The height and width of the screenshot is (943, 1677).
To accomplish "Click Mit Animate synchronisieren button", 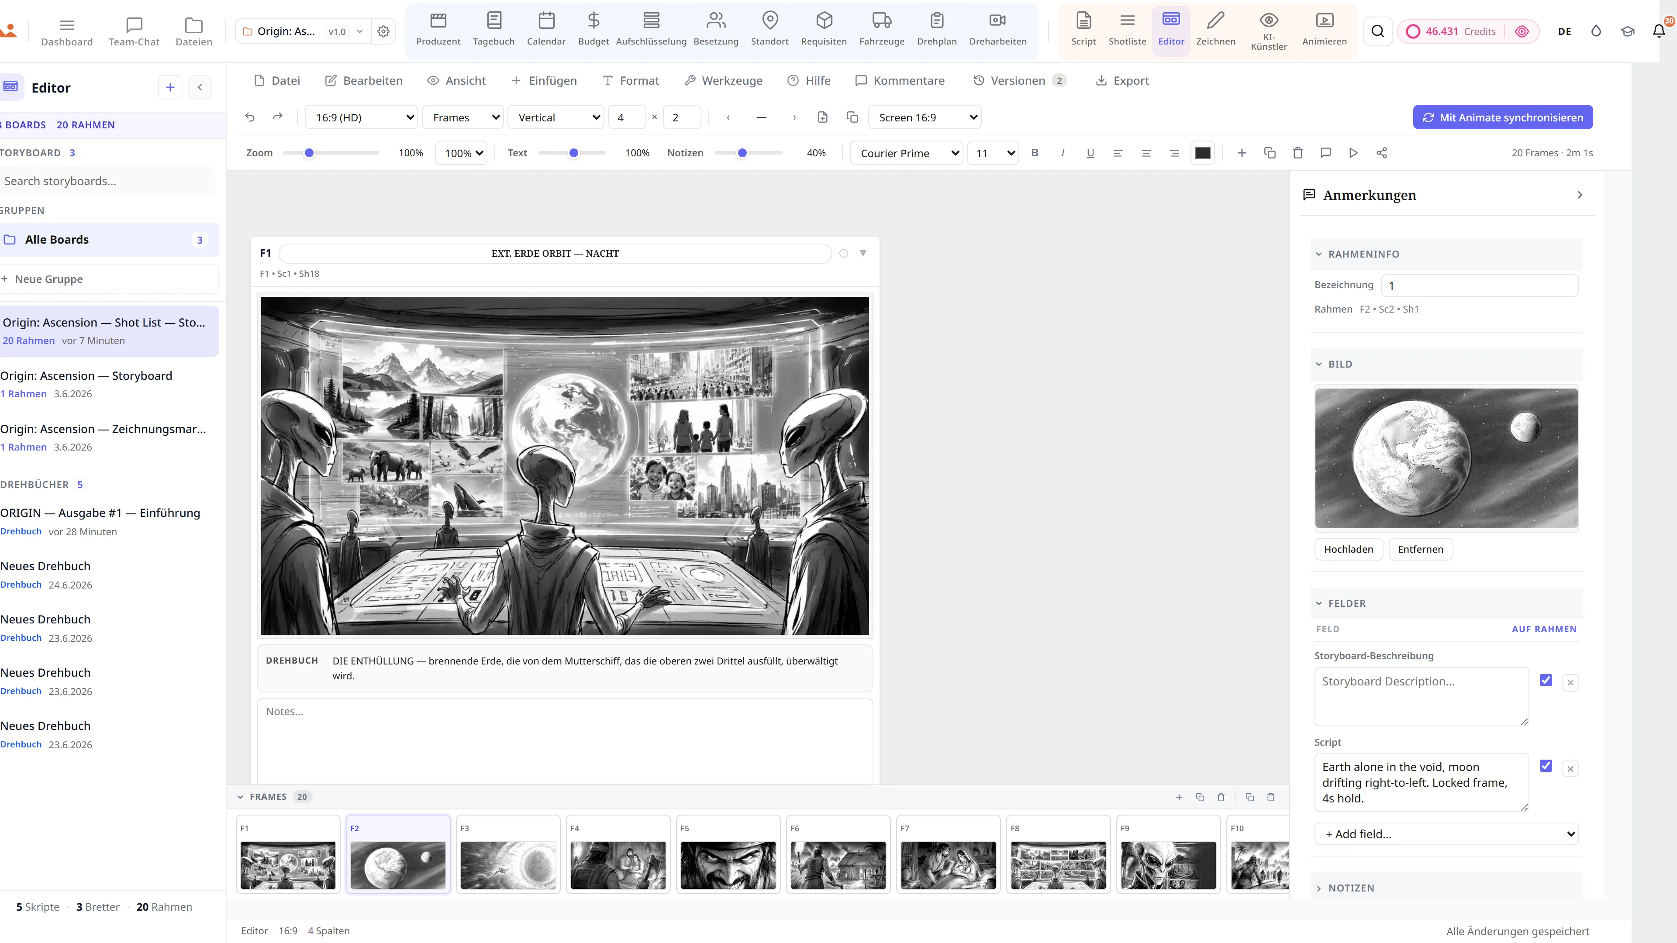I will coord(1502,117).
